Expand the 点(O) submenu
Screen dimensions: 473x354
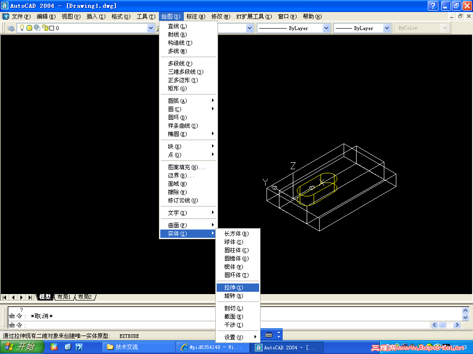pos(188,155)
